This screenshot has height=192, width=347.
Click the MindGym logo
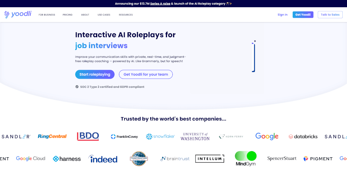pos(246,159)
